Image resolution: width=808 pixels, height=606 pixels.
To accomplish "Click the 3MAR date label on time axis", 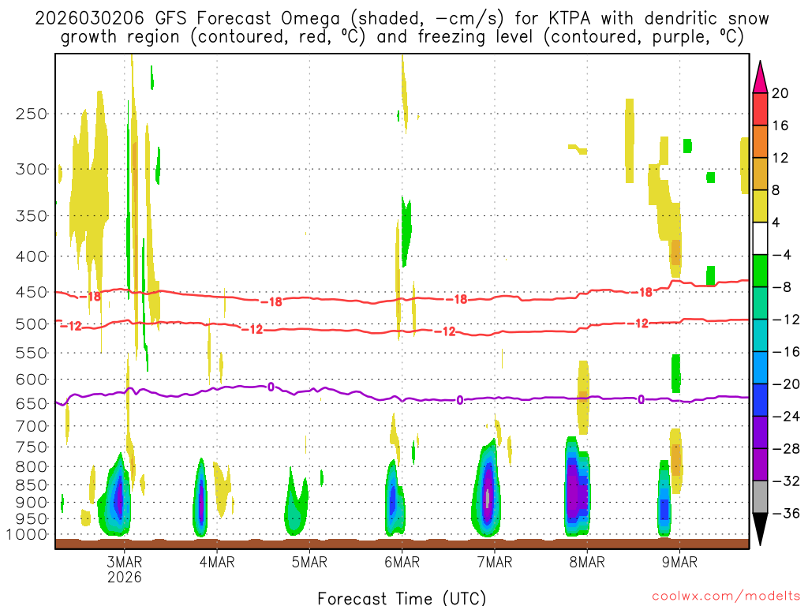I will (x=124, y=562).
